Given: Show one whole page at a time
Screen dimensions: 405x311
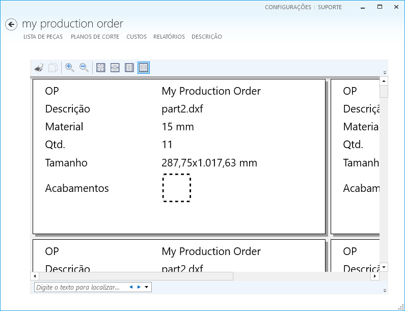Looking at the screenshot, I should pyautogui.click(x=129, y=68).
